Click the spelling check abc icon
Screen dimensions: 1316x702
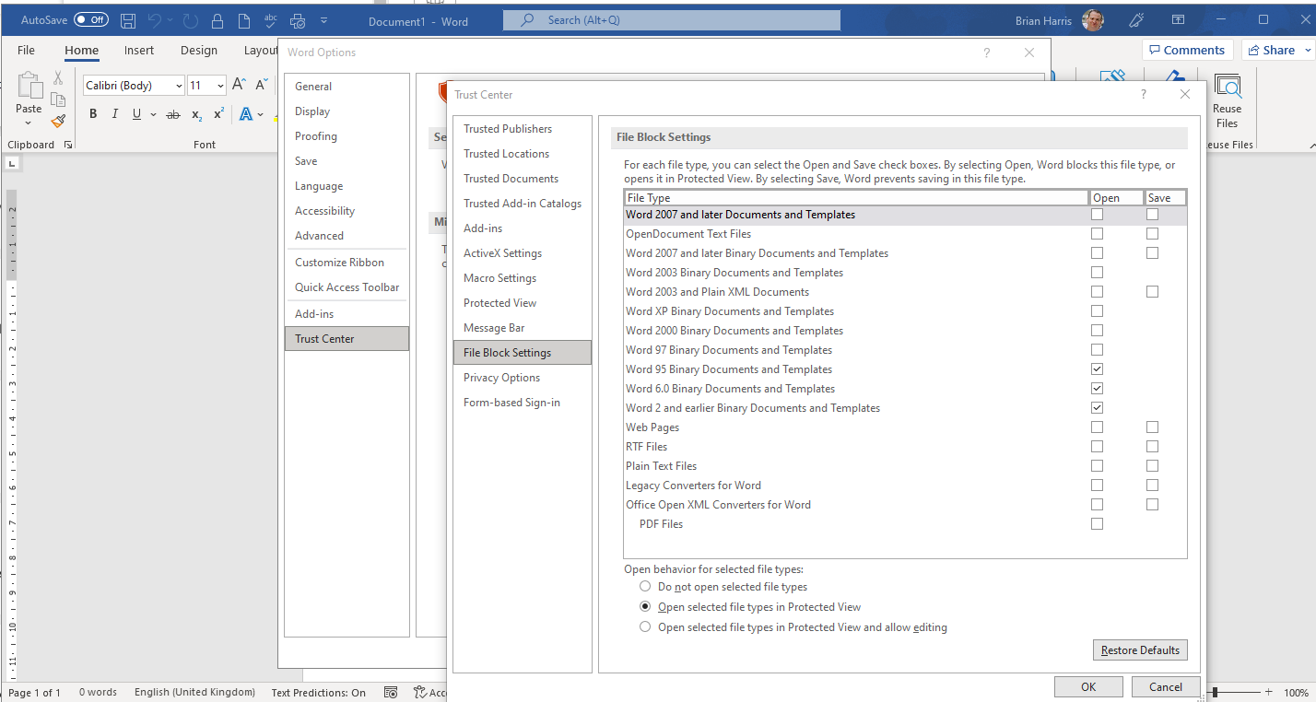(x=271, y=20)
